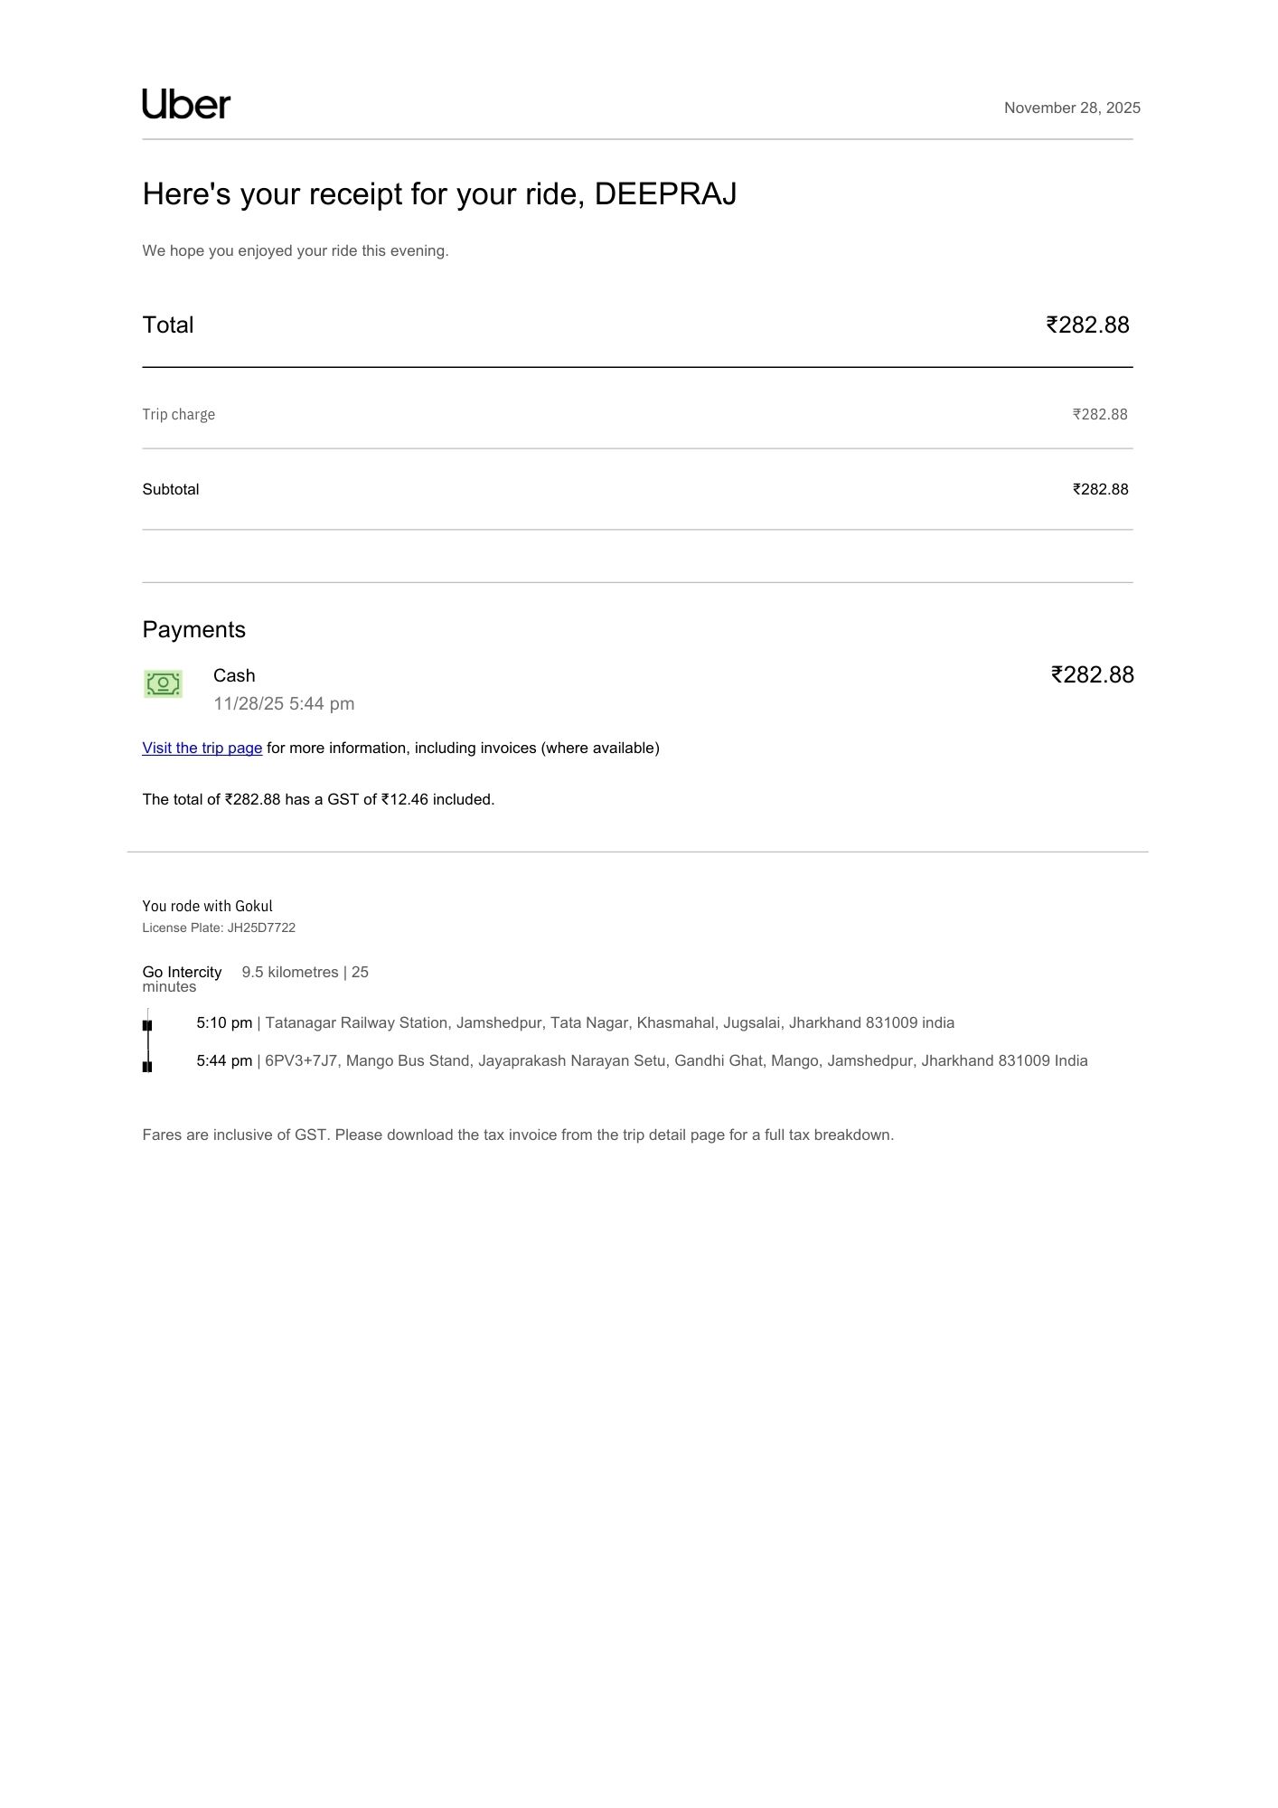Image resolution: width=1278 pixels, height=1808 pixels.
Task: Click the Trip charge label
Action: 178,415
